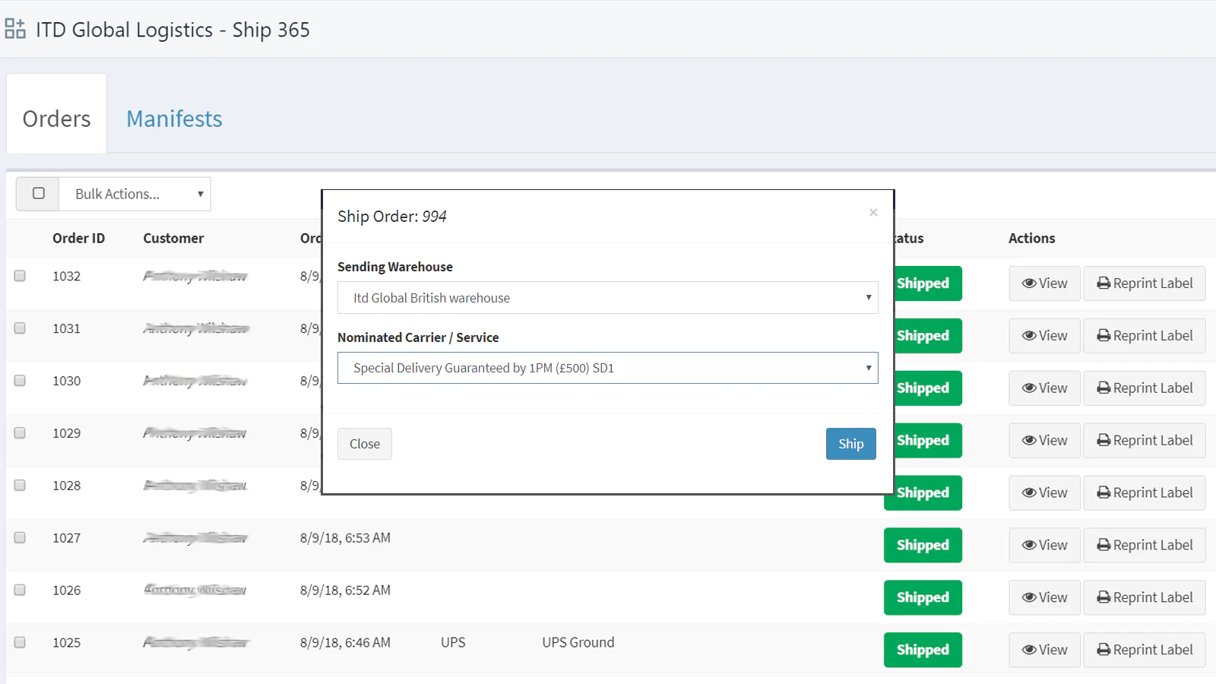
Task: Click the Close button in the dialog
Action: 364,444
